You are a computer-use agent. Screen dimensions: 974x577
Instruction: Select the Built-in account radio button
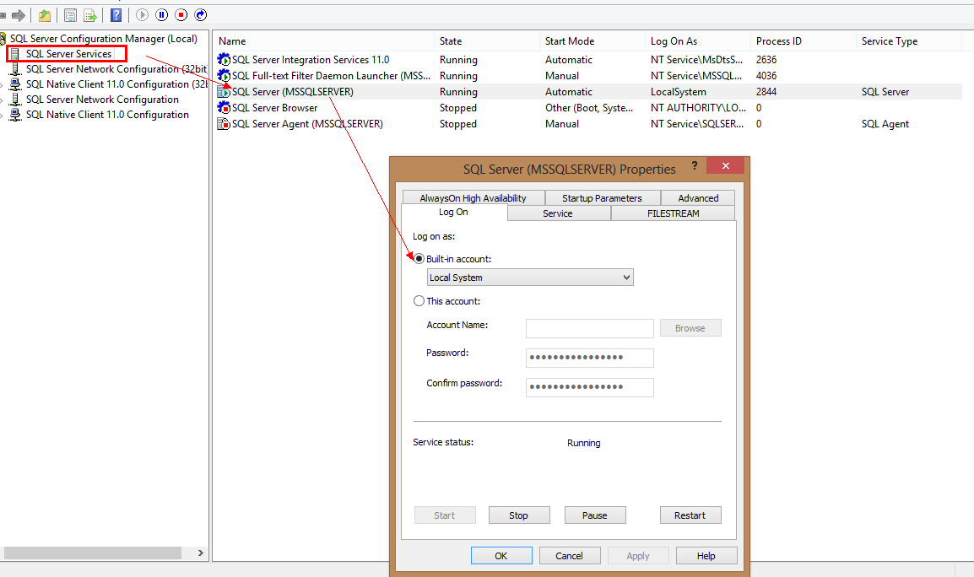419,259
